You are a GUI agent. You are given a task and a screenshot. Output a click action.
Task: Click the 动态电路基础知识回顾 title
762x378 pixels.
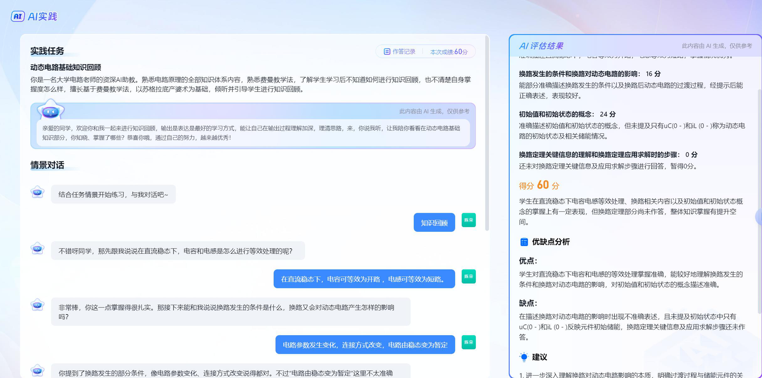[66, 67]
